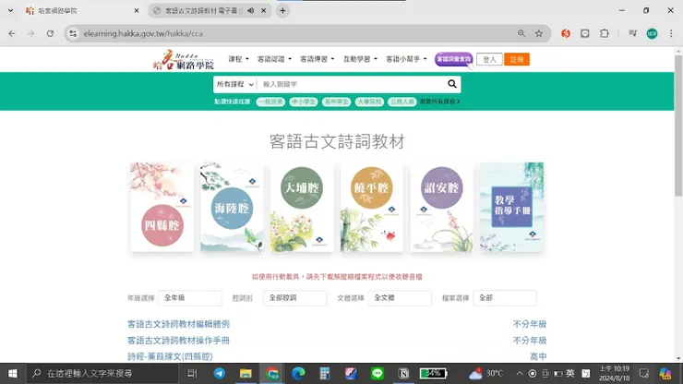Click the Hakka 哈客網路學院 logo
Screen dimensions: 683x384
click(x=184, y=60)
